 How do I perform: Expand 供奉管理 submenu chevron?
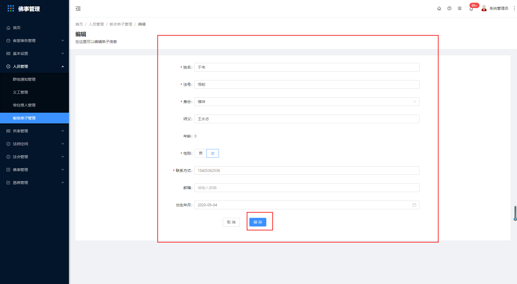(63, 131)
